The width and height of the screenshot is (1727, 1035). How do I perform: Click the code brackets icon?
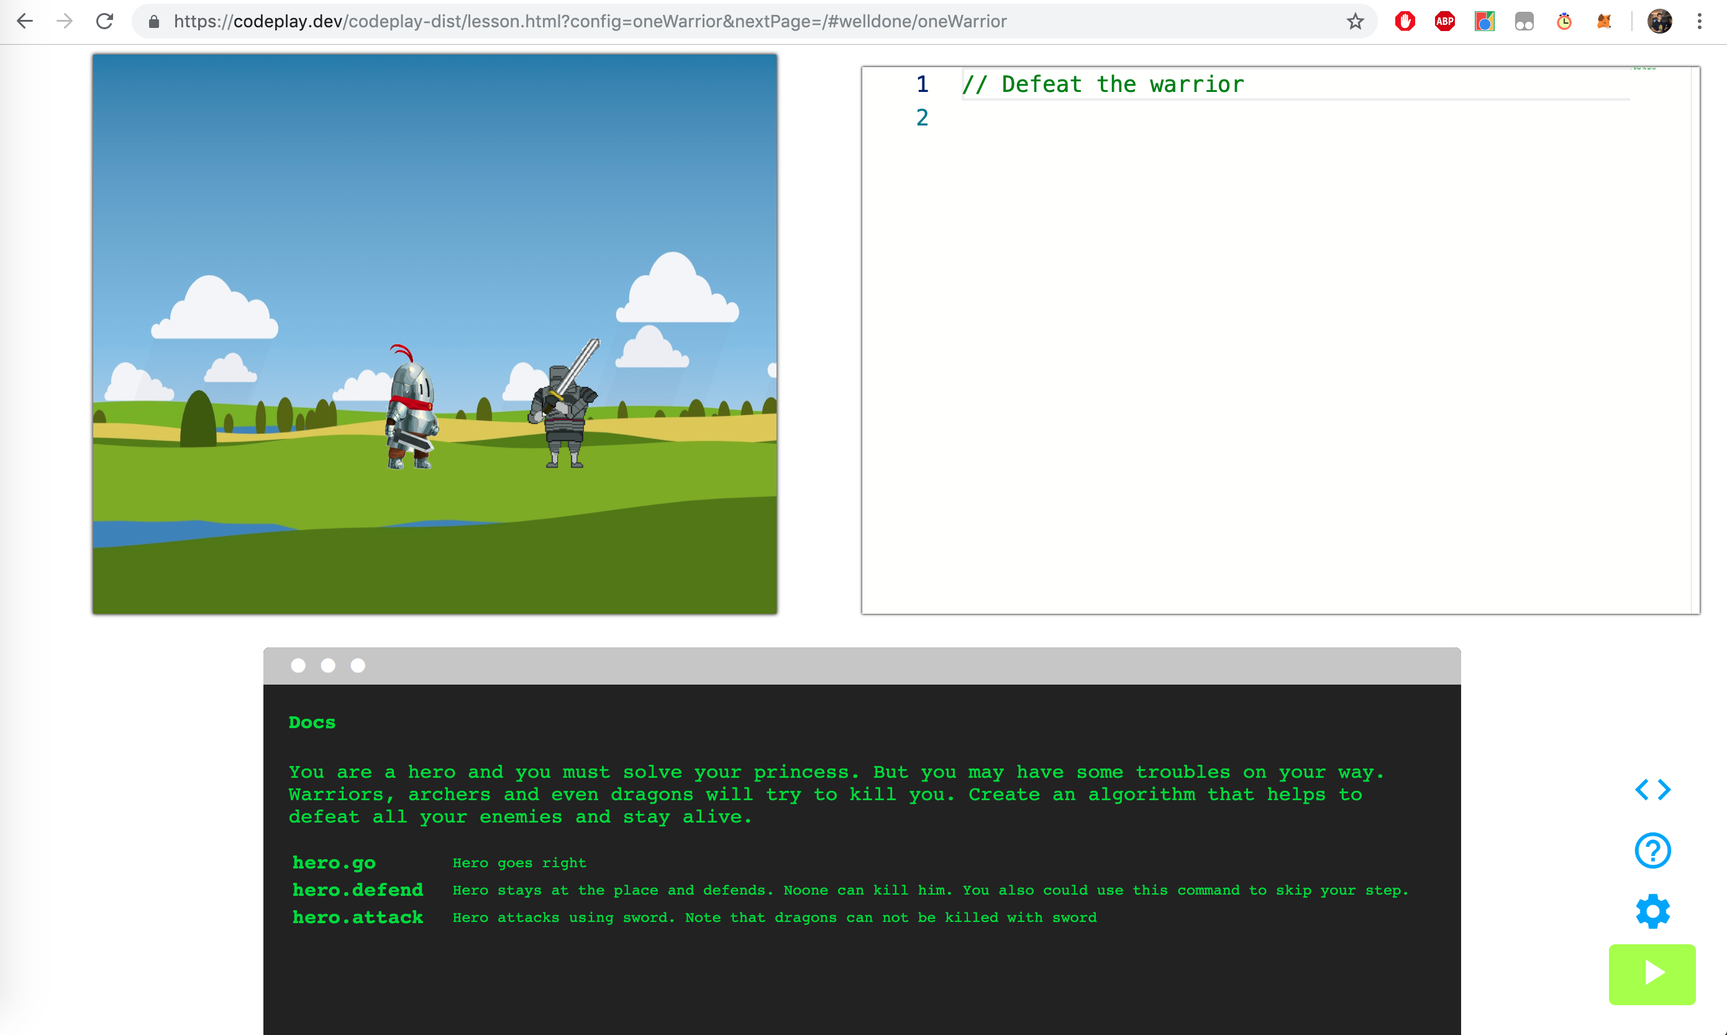1652,790
